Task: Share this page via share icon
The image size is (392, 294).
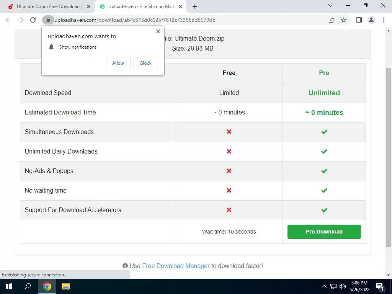Action: click(332, 20)
